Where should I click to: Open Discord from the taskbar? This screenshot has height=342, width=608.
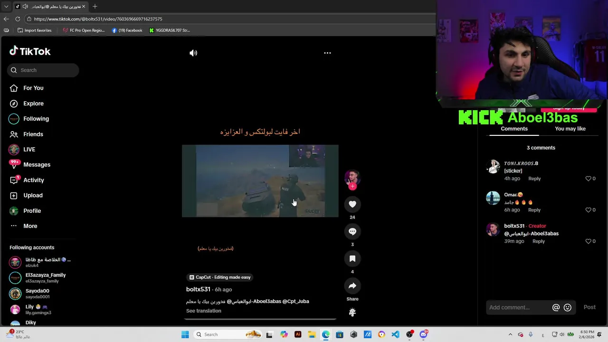423,334
